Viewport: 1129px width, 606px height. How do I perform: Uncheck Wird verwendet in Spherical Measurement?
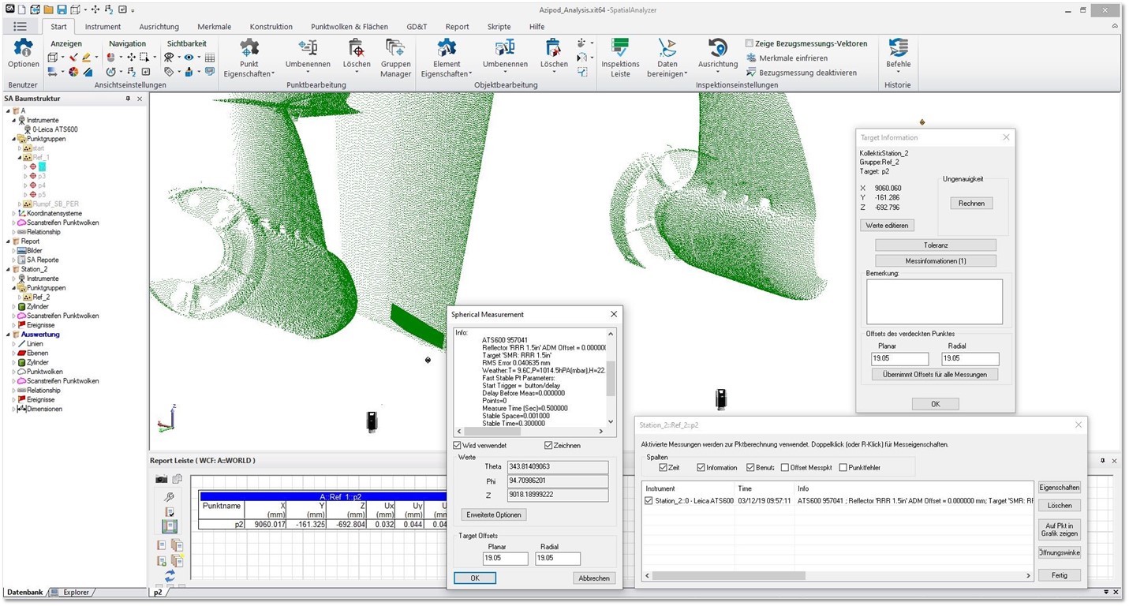457,445
